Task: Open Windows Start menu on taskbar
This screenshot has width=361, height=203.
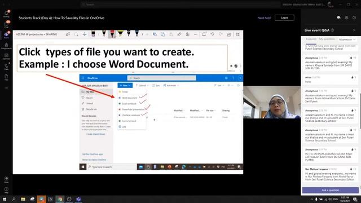Action: [5, 199]
